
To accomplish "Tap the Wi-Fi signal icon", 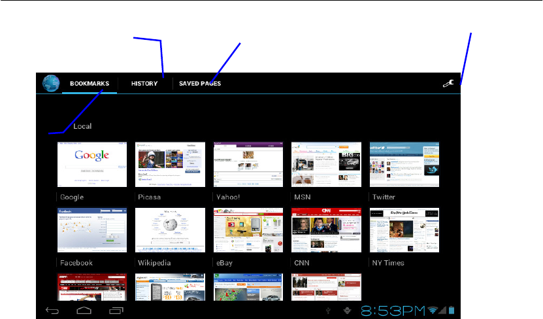I will pos(432,311).
